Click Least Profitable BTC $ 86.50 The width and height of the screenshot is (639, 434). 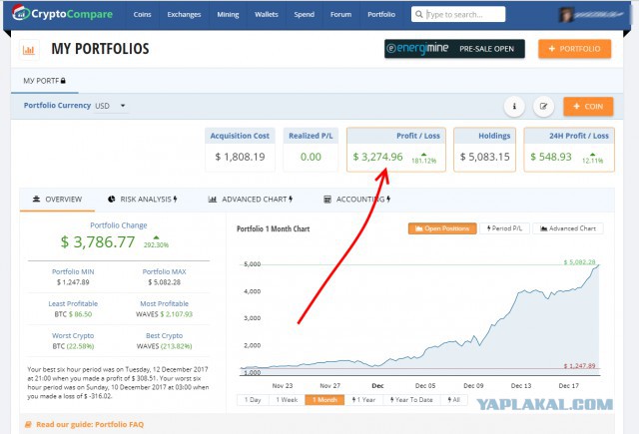coord(73,314)
